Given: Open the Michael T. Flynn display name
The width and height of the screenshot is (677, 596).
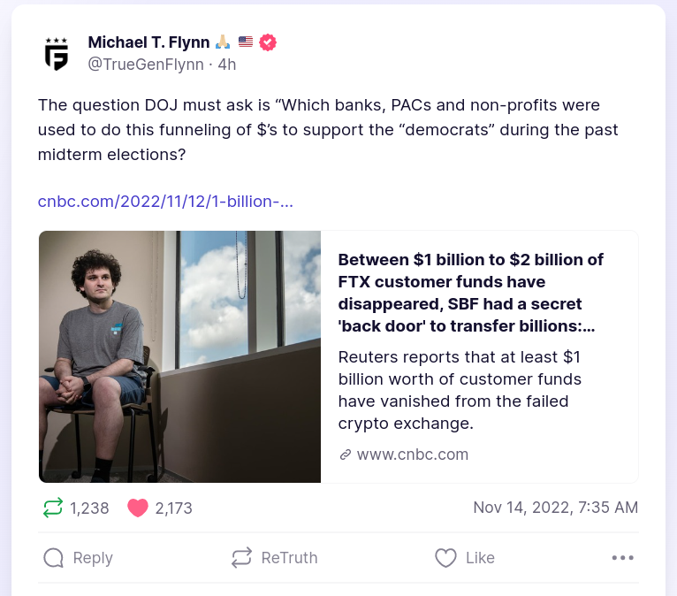Looking at the screenshot, I should click(x=148, y=42).
